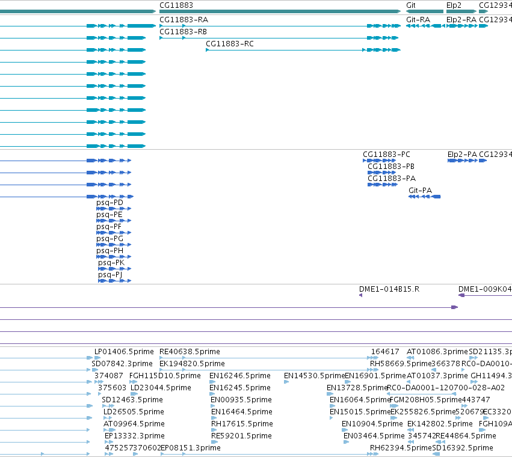512x457 pixels.
Task: Click the RH17615.5prime EST label
Action: [242, 424]
